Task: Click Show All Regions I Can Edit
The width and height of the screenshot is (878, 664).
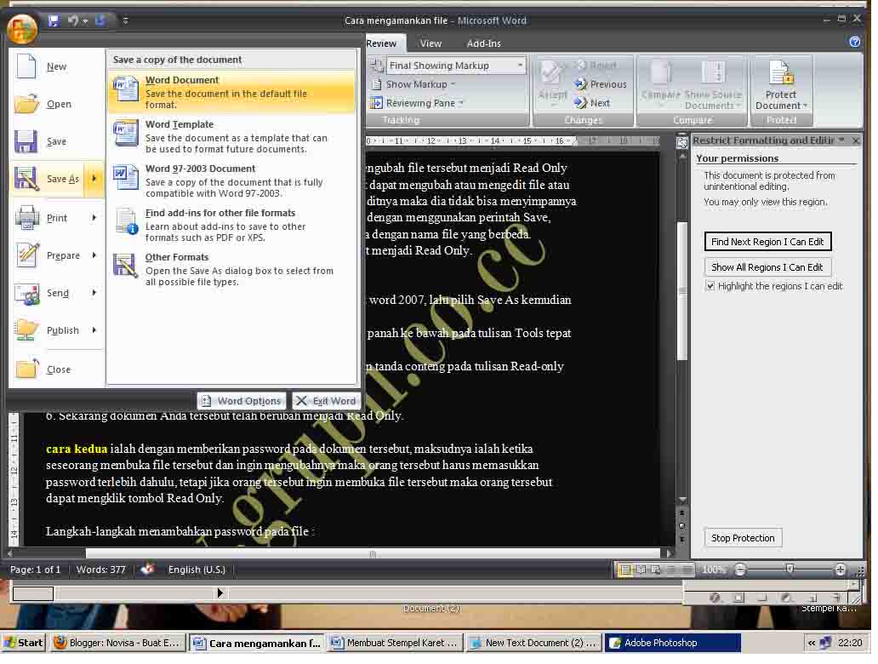Action: pyautogui.click(x=767, y=268)
